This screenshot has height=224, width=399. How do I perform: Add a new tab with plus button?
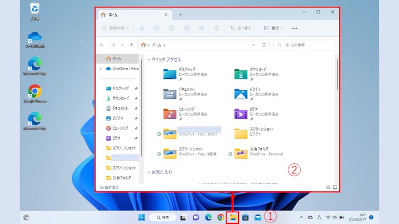[x=180, y=15]
